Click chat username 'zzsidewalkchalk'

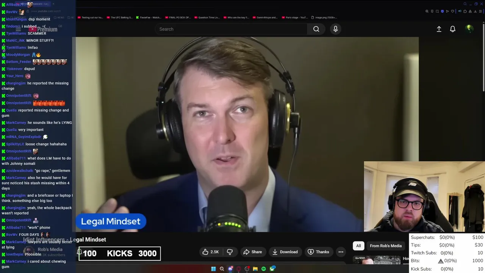tap(20, 171)
